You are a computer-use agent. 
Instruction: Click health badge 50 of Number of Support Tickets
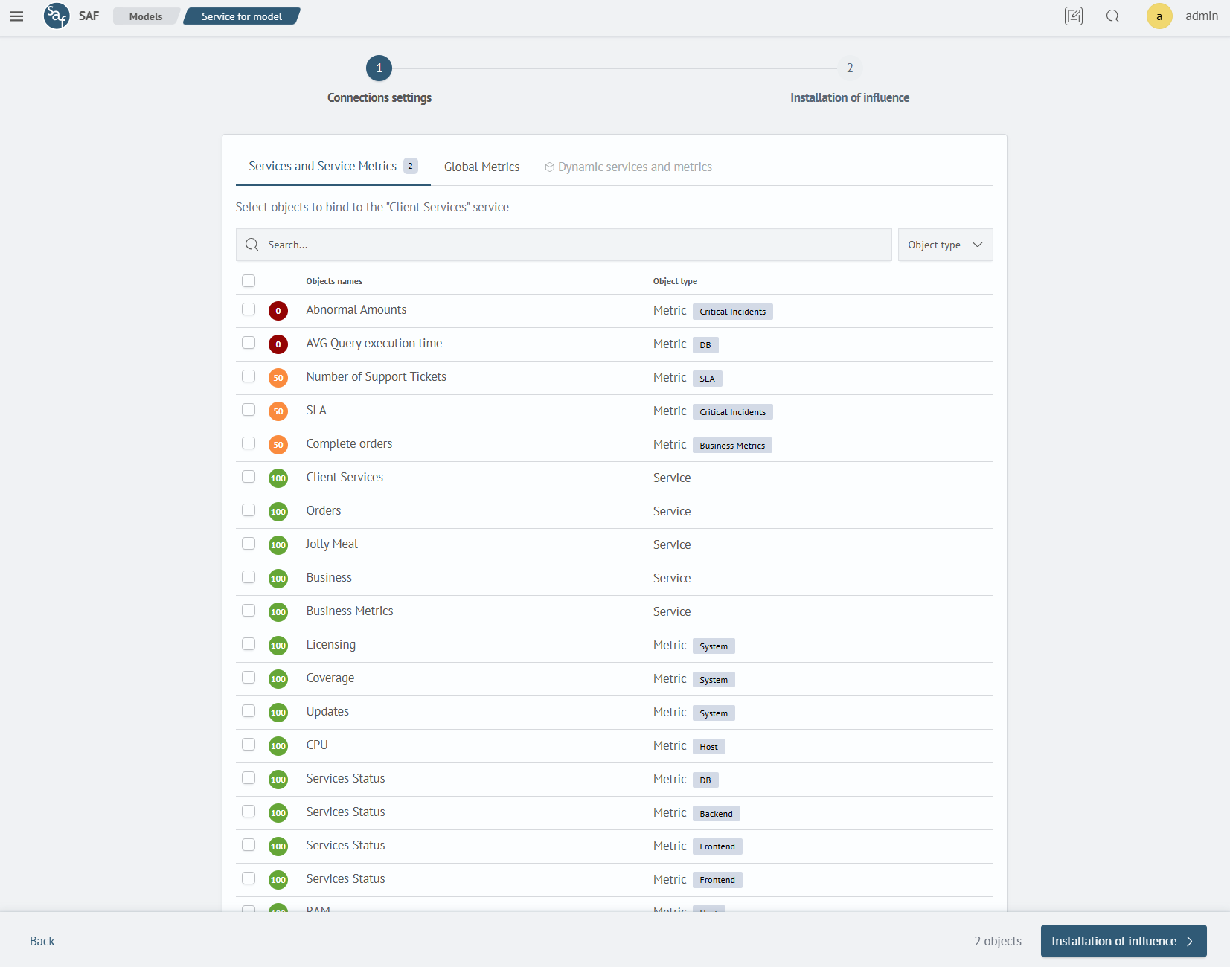tap(278, 378)
